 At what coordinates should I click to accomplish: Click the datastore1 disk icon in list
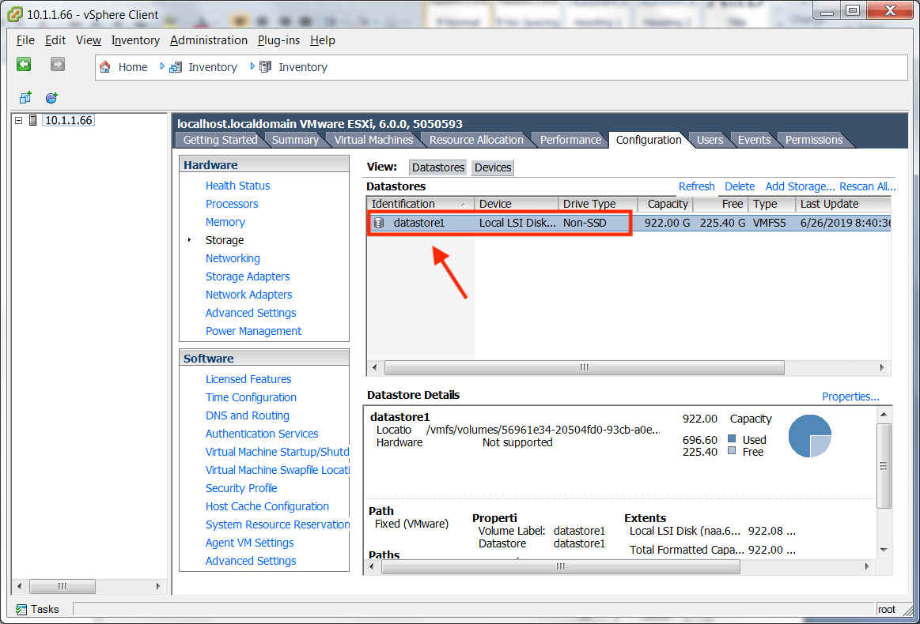[379, 223]
